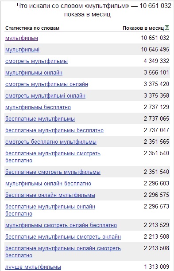This screenshot has width=174, height=271.
Task: Open бесплатные мультфильмы онлайн бесплатно link
Action: (x=50, y=210)
